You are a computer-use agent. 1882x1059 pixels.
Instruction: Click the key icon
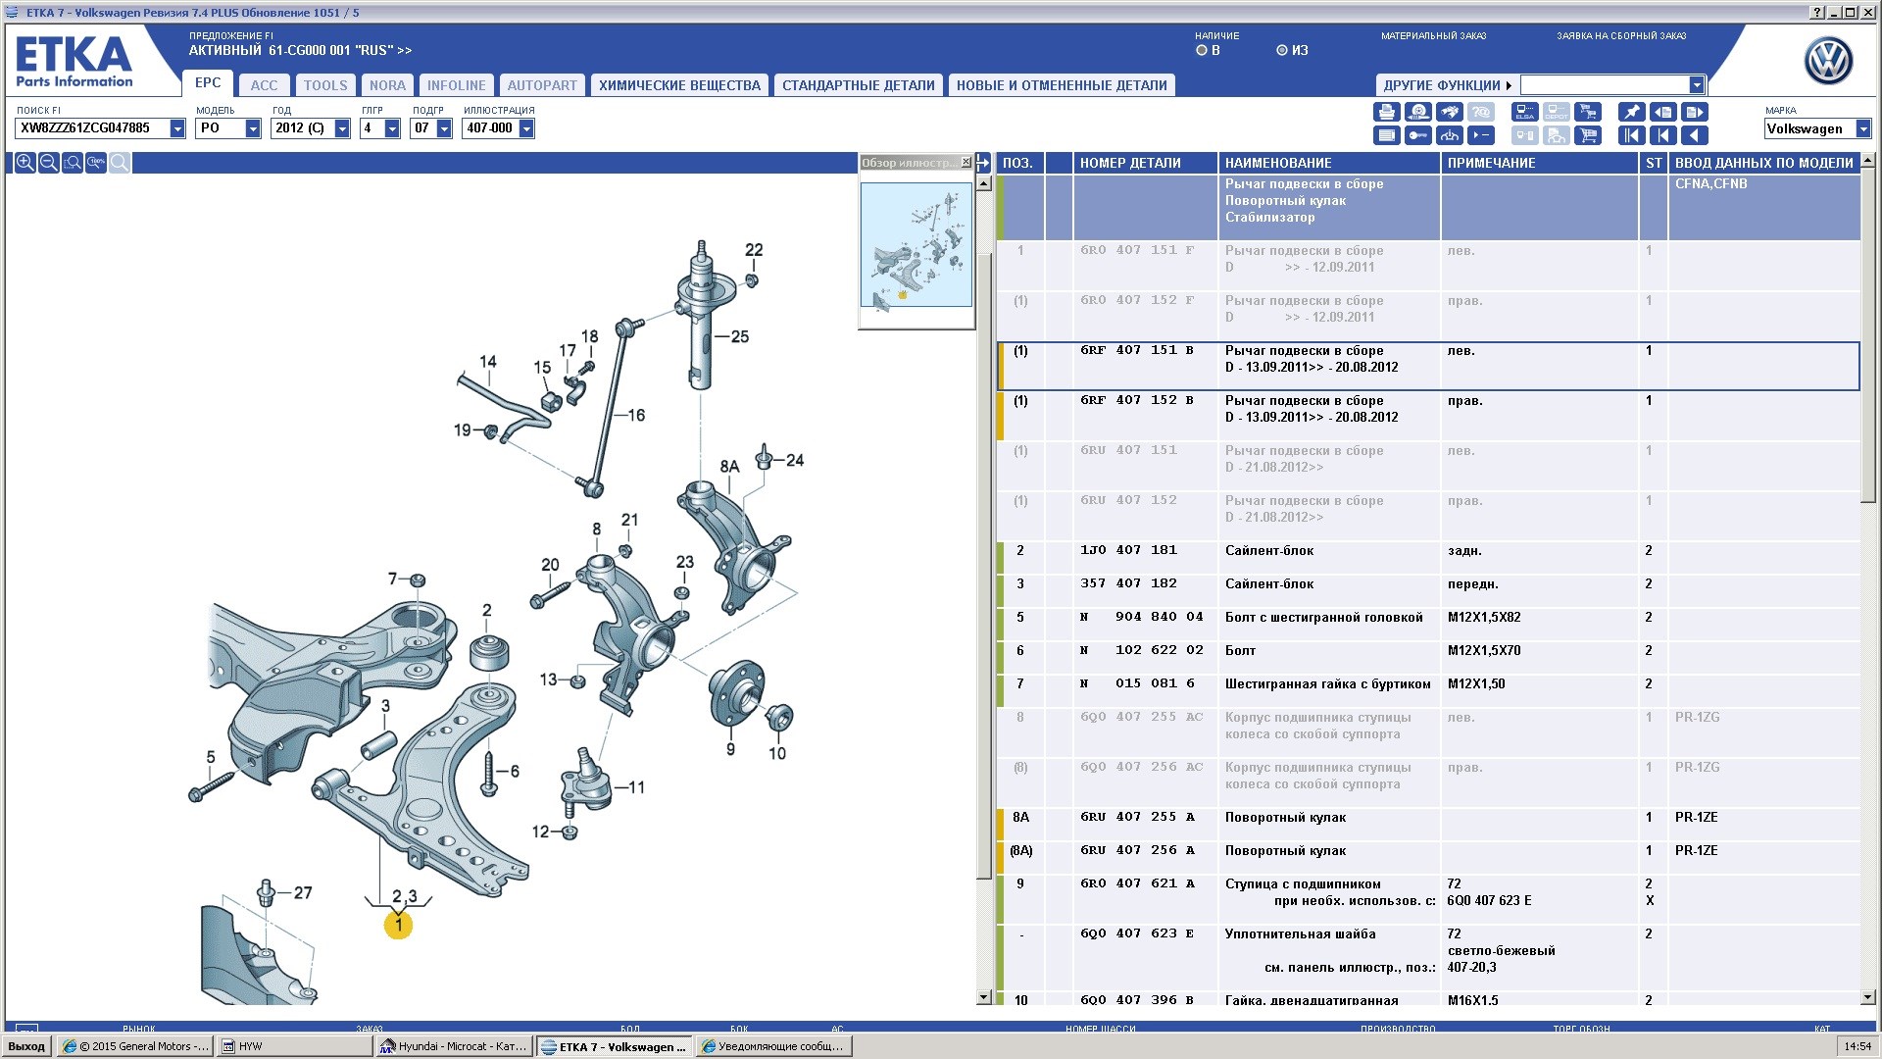tap(1417, 135)
